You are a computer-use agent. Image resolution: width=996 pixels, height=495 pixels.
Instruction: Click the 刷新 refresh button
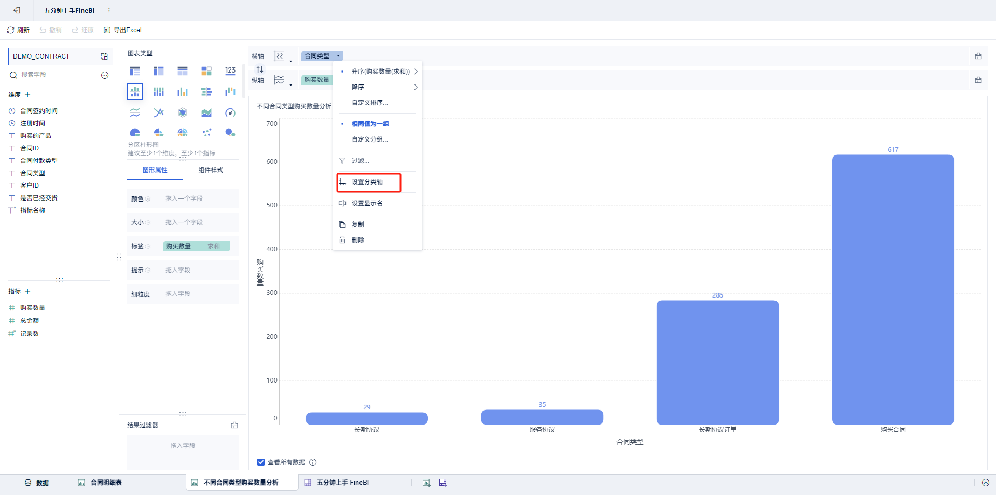18,30
